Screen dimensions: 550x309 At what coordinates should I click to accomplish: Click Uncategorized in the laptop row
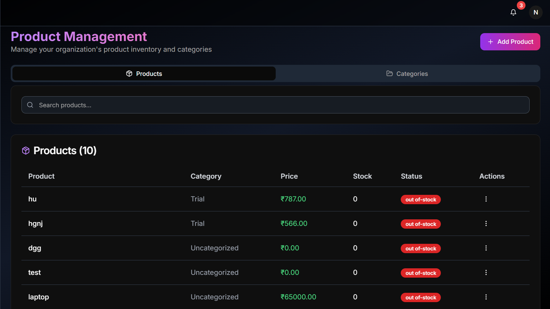[215, 297]
